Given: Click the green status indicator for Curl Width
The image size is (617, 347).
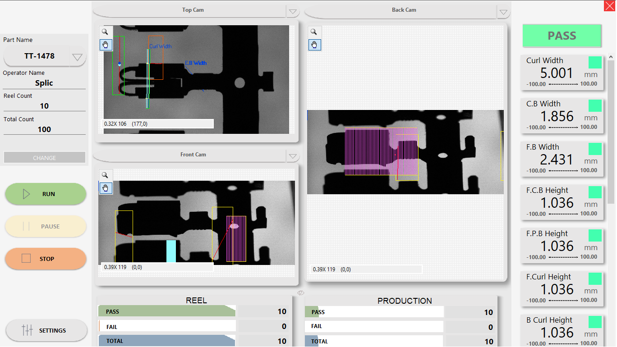Looking at the screenshot, I should point(595,63).
